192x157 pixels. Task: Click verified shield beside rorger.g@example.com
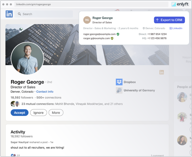pos(112,39)
